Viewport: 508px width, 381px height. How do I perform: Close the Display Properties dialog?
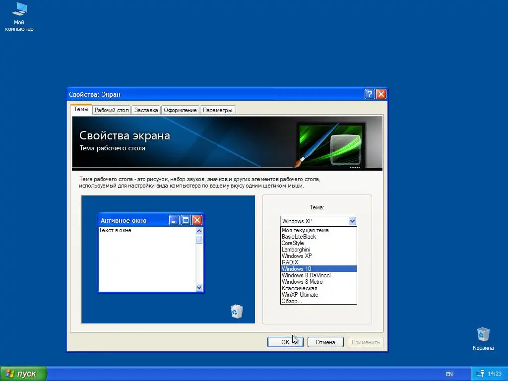pos(381,94)
